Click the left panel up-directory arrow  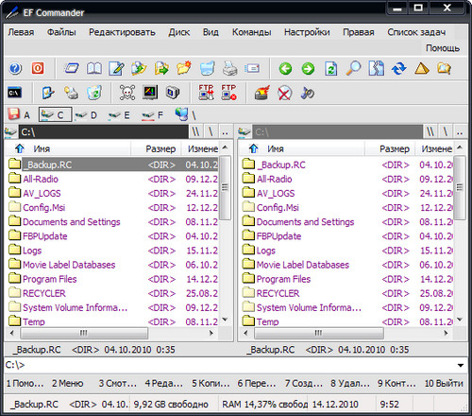20,148
